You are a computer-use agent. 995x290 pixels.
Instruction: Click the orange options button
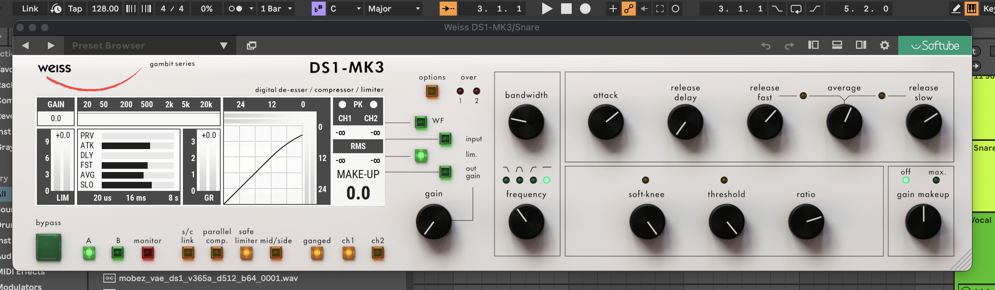[x=432, y=91]
